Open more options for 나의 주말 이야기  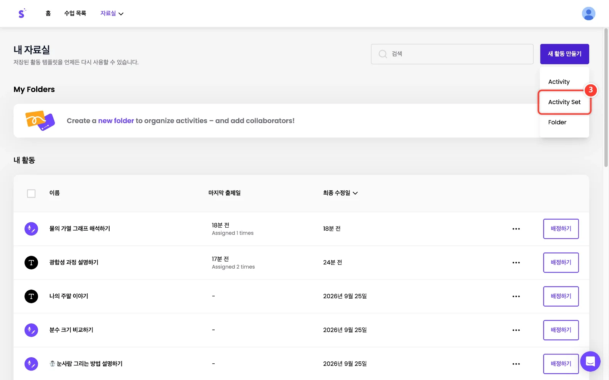[516, 296]
